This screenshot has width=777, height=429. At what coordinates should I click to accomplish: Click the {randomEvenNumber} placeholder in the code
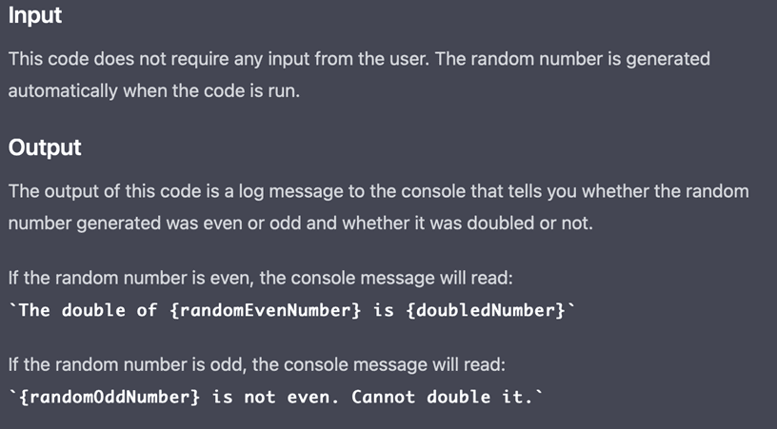pyautogui.click(x=266, y=311)
